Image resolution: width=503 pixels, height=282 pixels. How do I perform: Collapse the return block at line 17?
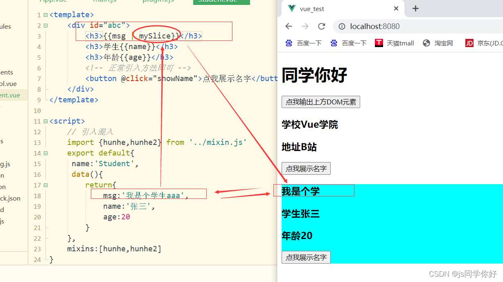click(x=45, y=185)
